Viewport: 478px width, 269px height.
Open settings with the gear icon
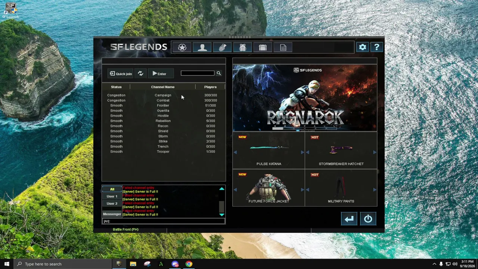pyautogui.click(x=363, y=47)
